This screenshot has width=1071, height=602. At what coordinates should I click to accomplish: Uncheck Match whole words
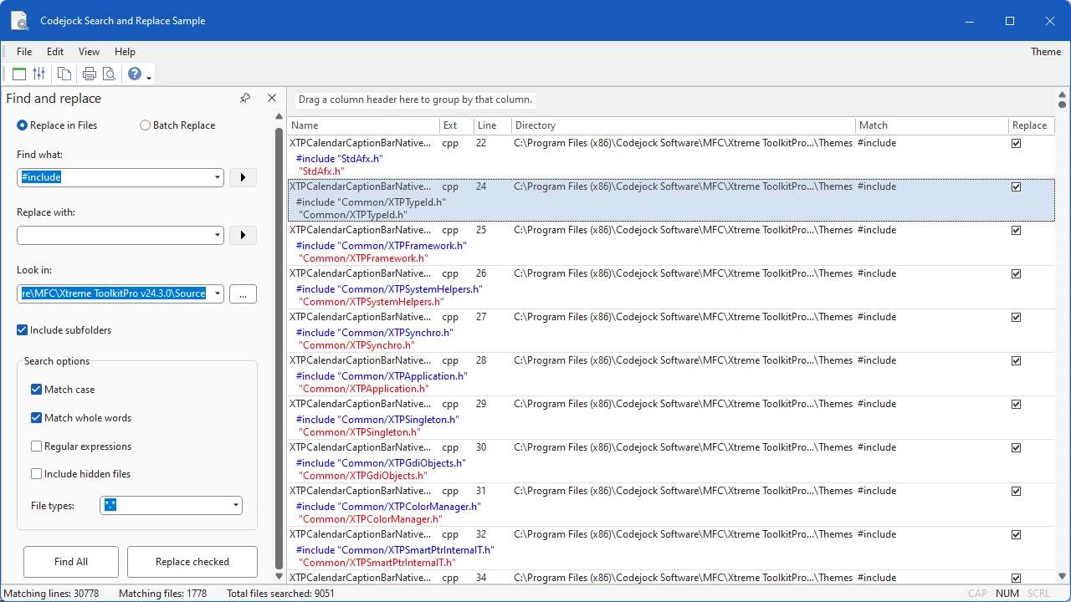[x=81, y=418]
